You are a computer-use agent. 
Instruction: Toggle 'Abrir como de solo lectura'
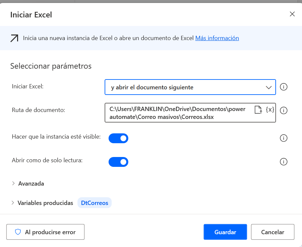[118, 162]
